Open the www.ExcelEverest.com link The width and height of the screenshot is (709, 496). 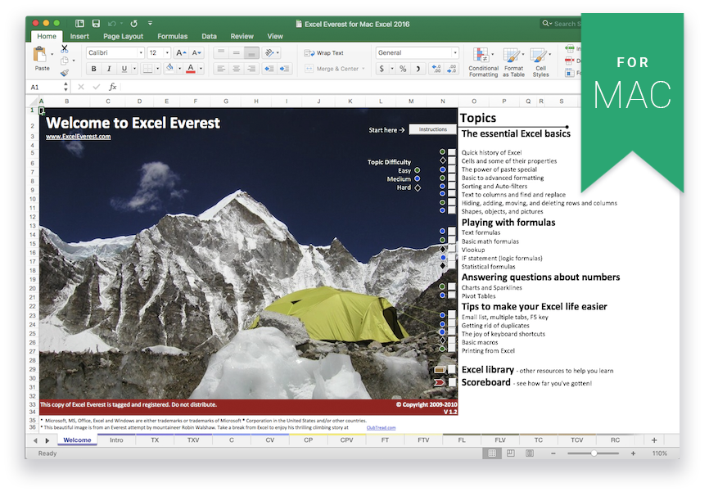79,136
